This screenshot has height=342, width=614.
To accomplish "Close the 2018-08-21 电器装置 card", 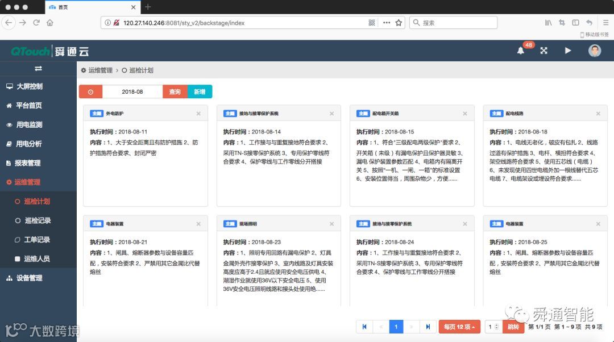I will coord(198,224).
